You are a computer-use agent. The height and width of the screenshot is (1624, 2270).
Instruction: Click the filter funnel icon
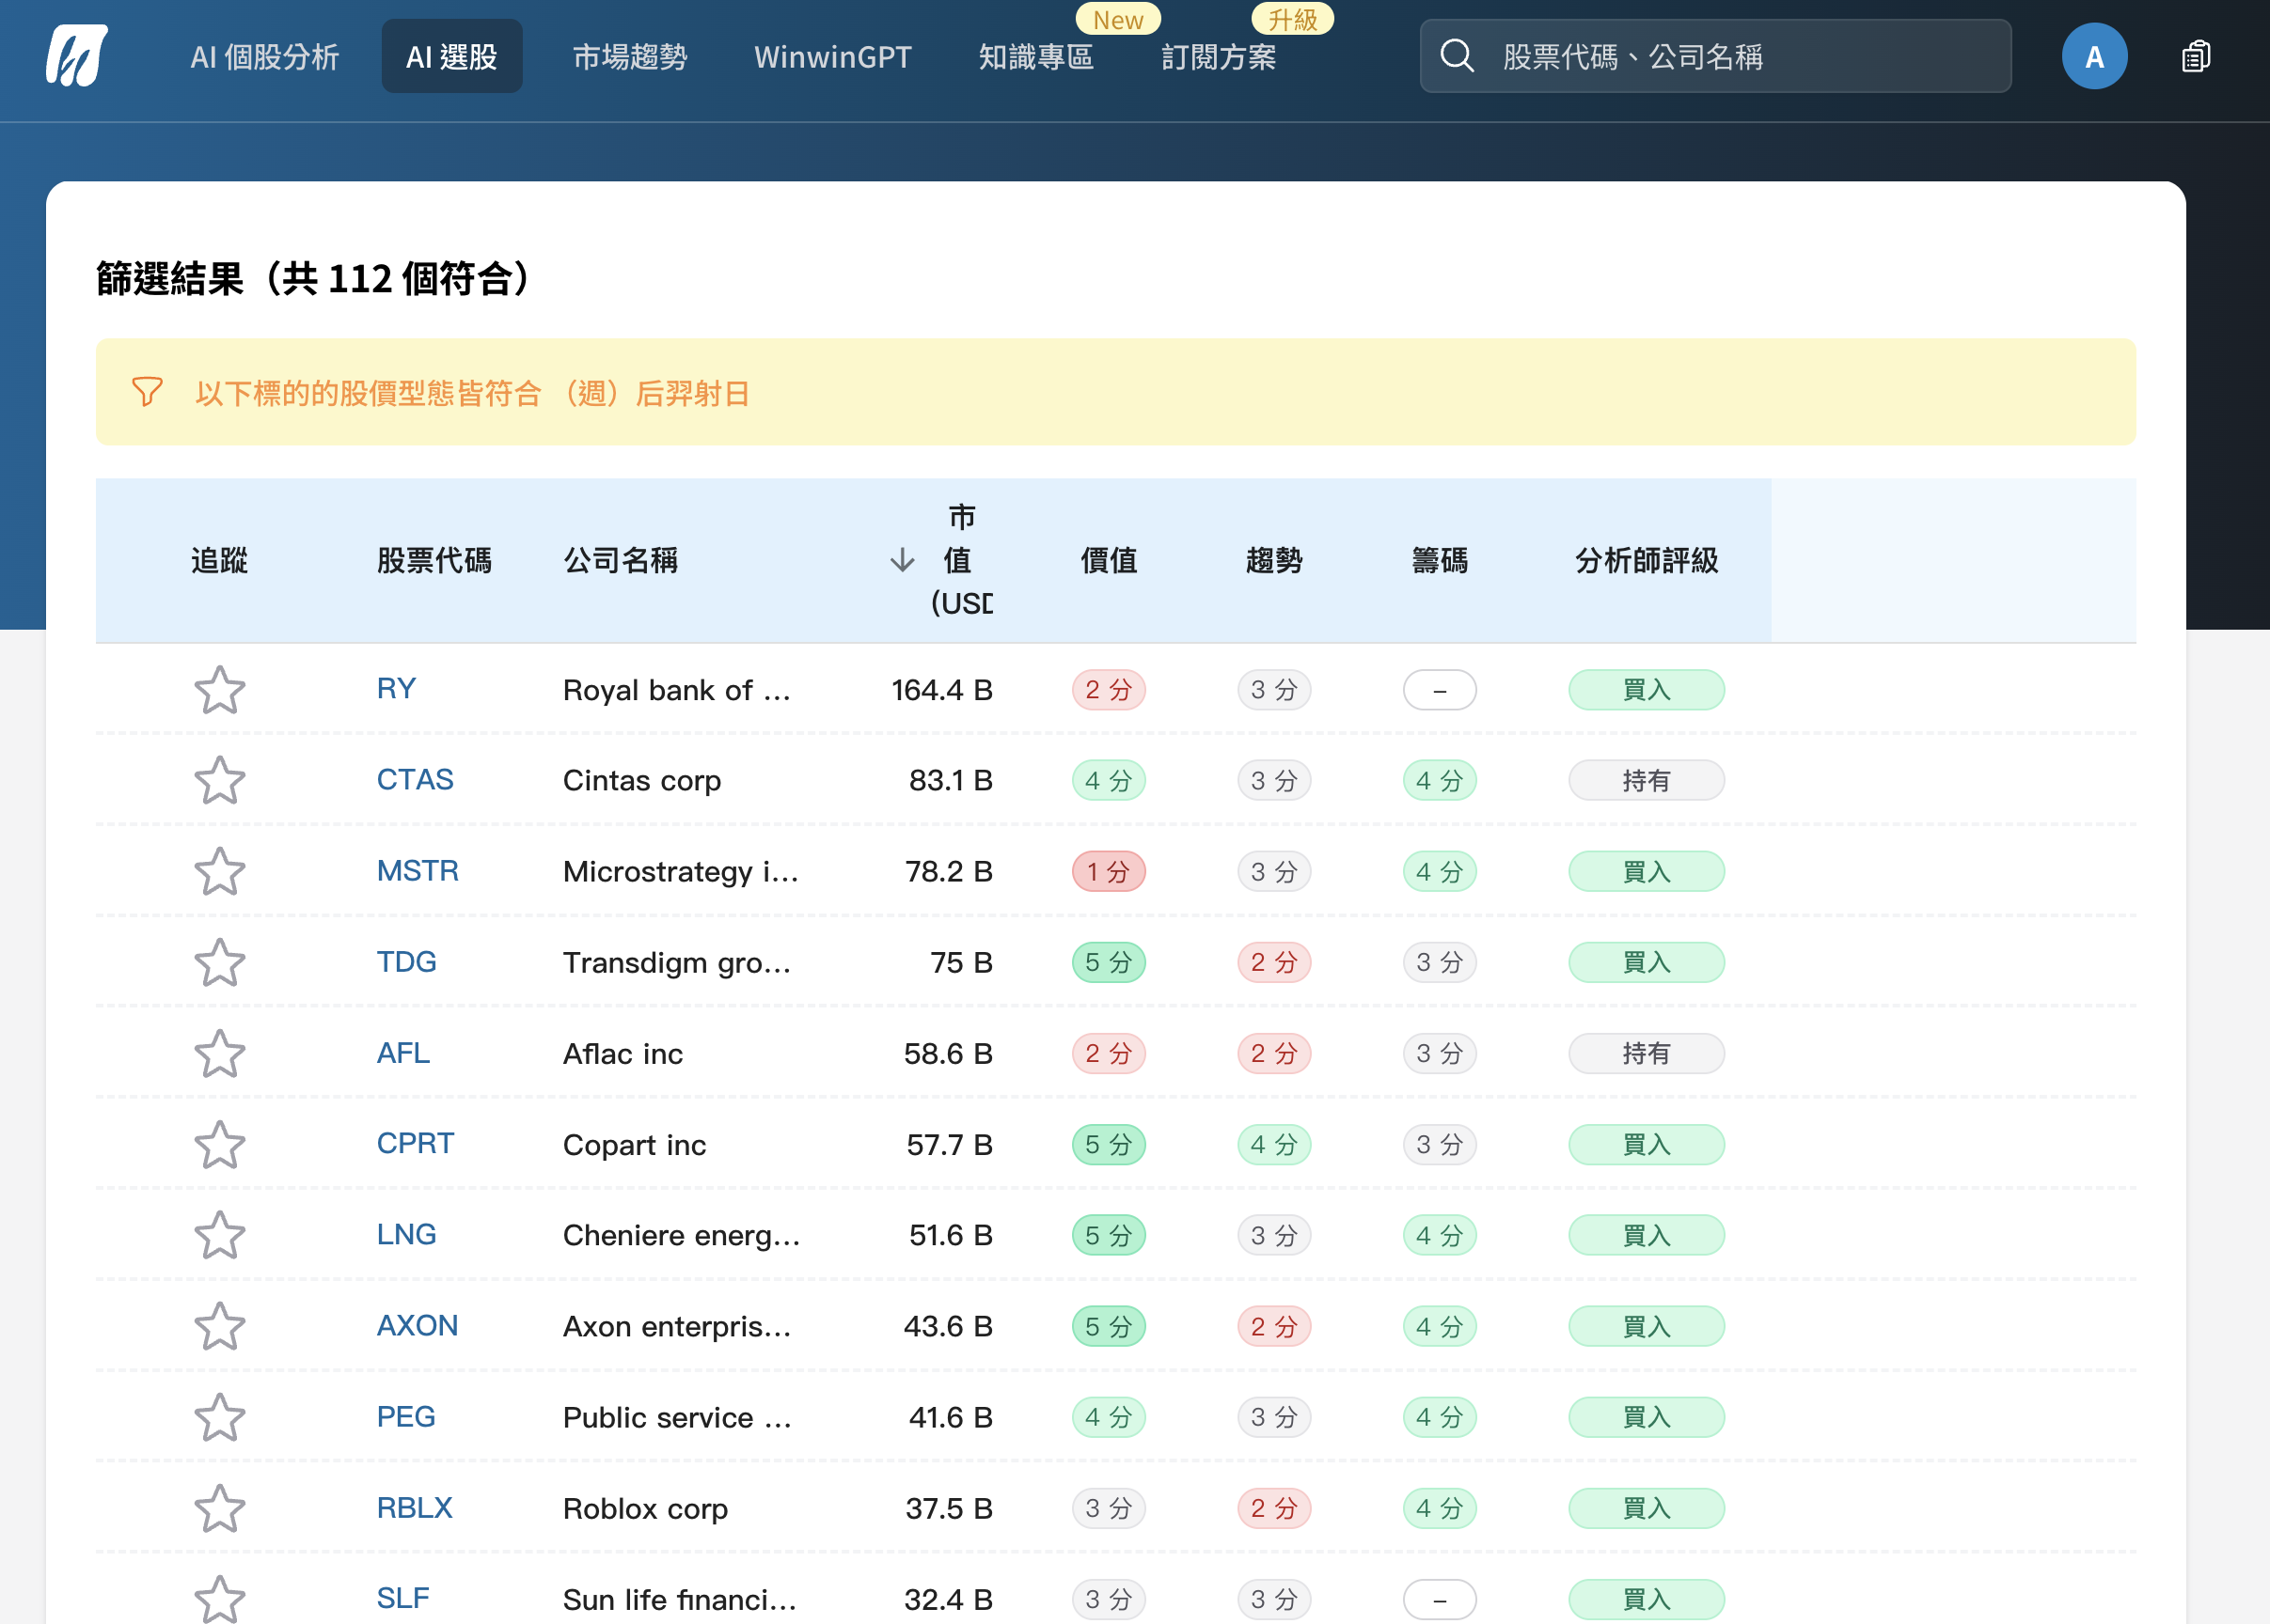click(147, 392)
